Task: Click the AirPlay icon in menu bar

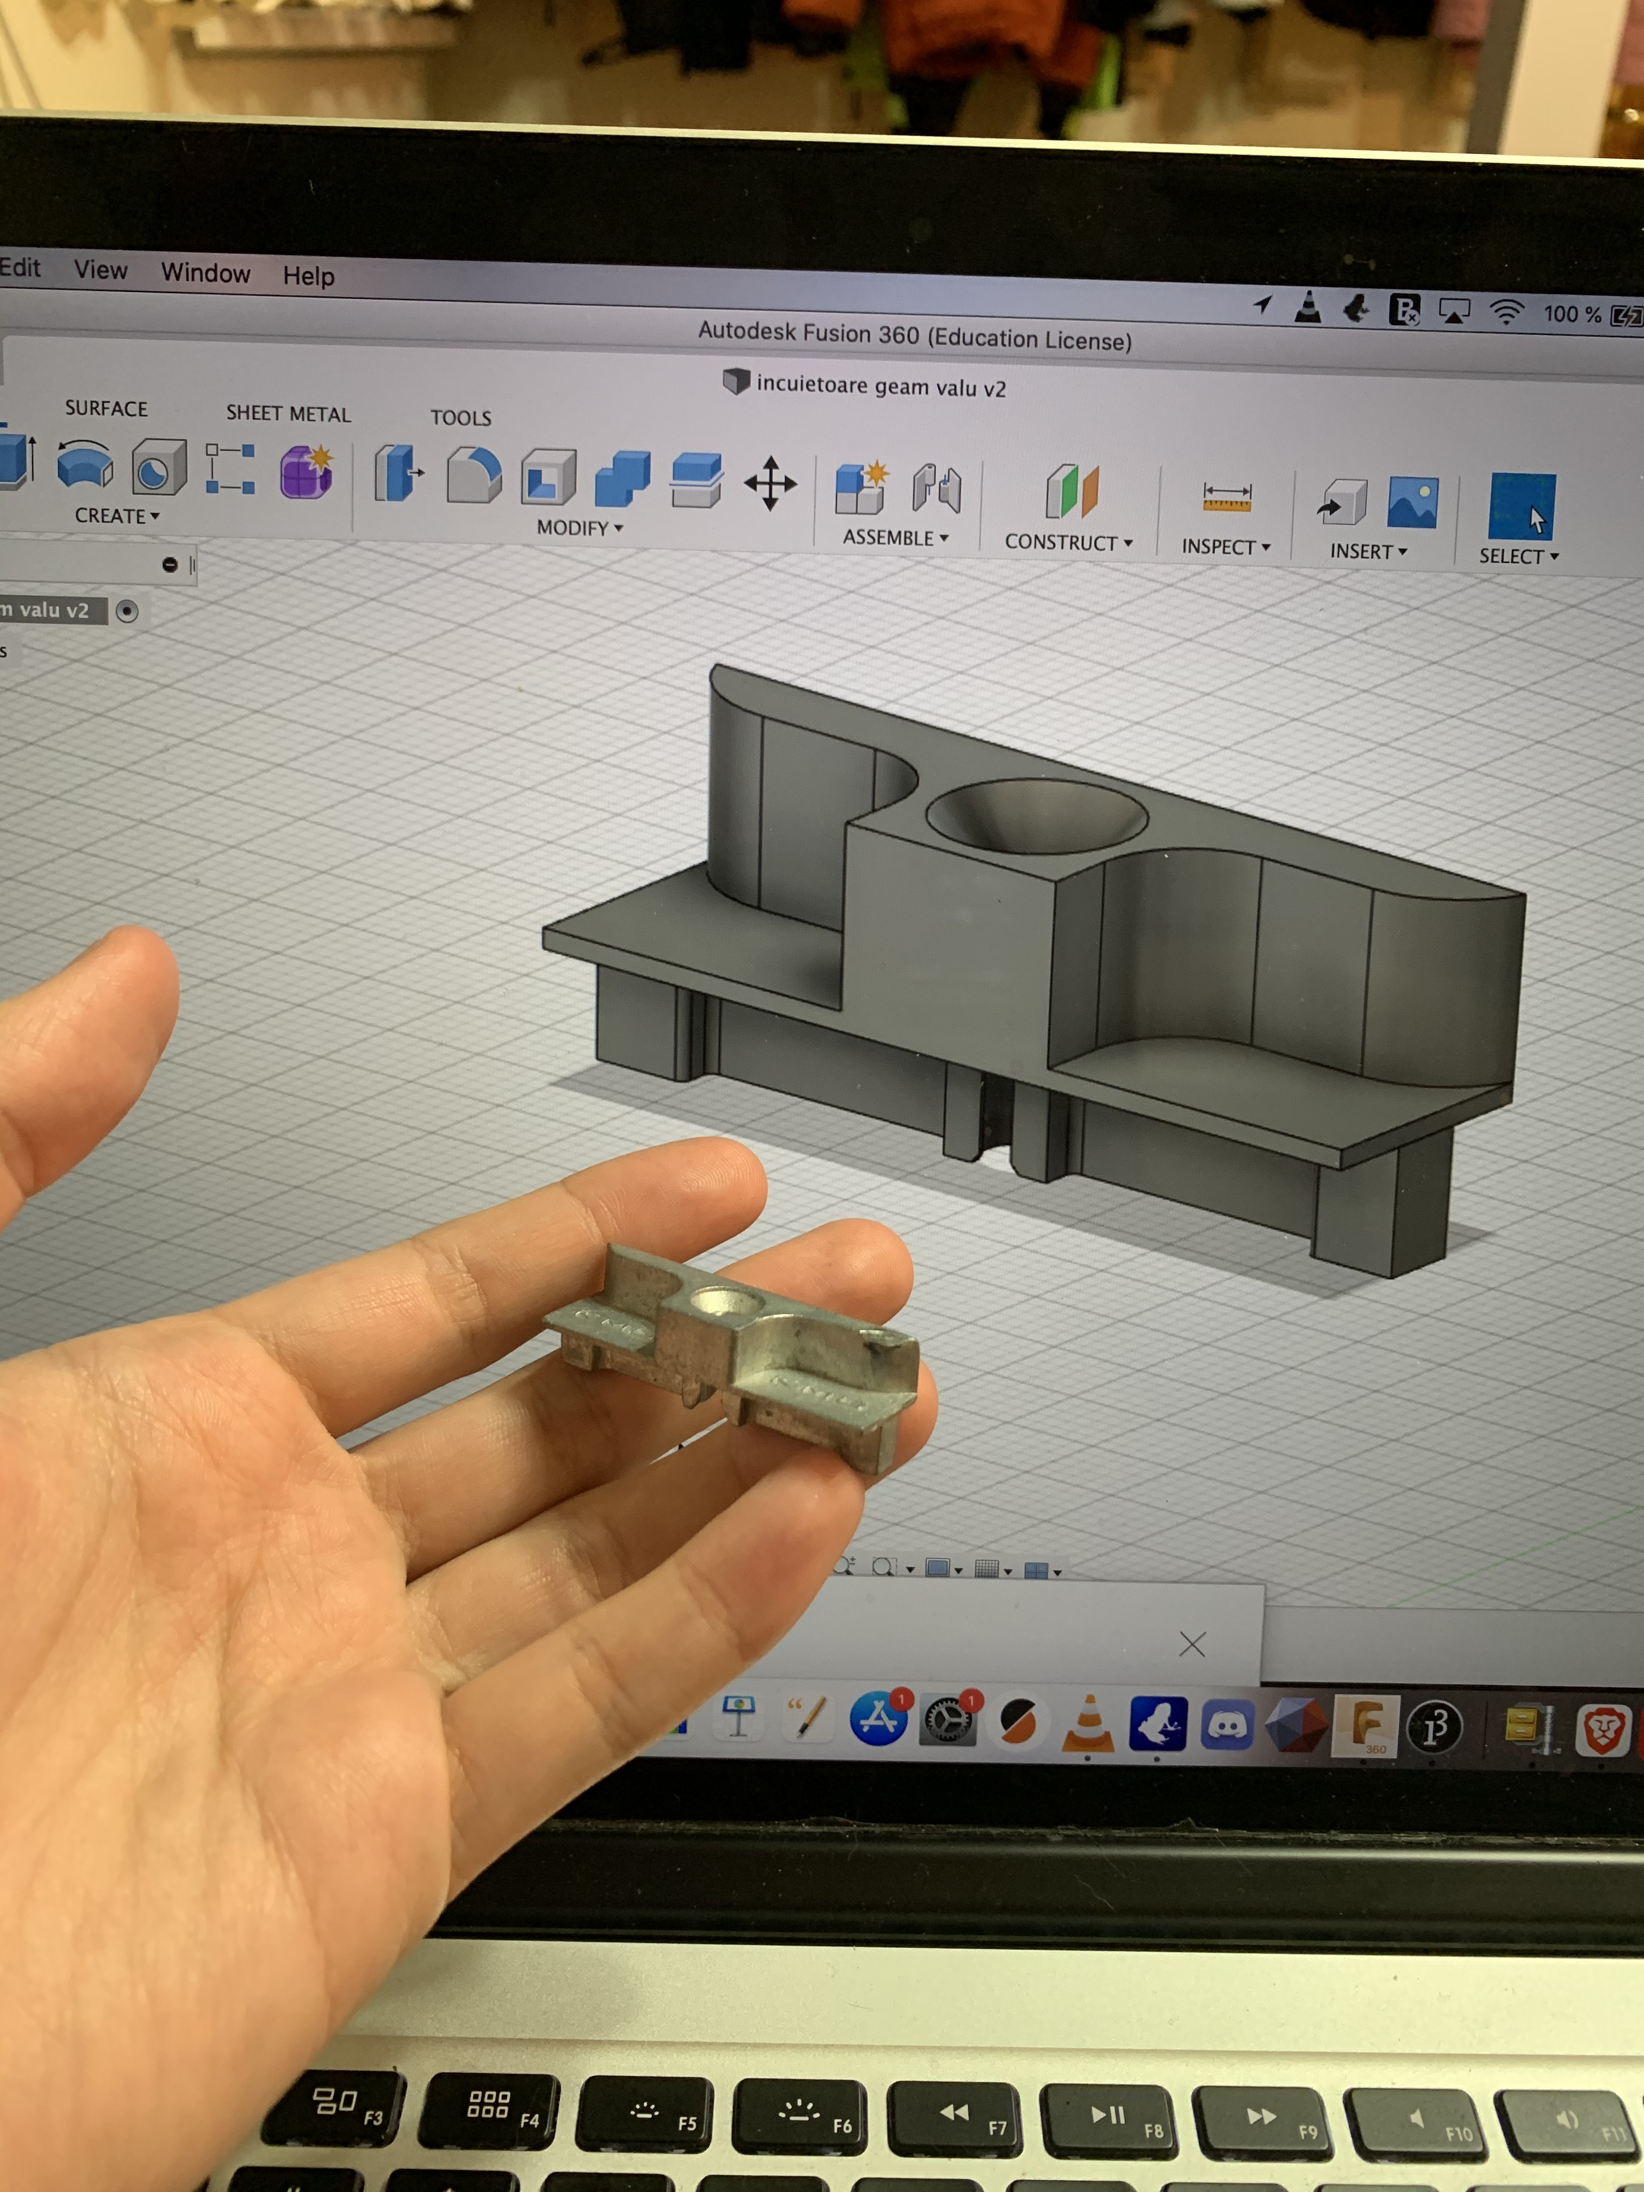Action: pos(1454,312)
